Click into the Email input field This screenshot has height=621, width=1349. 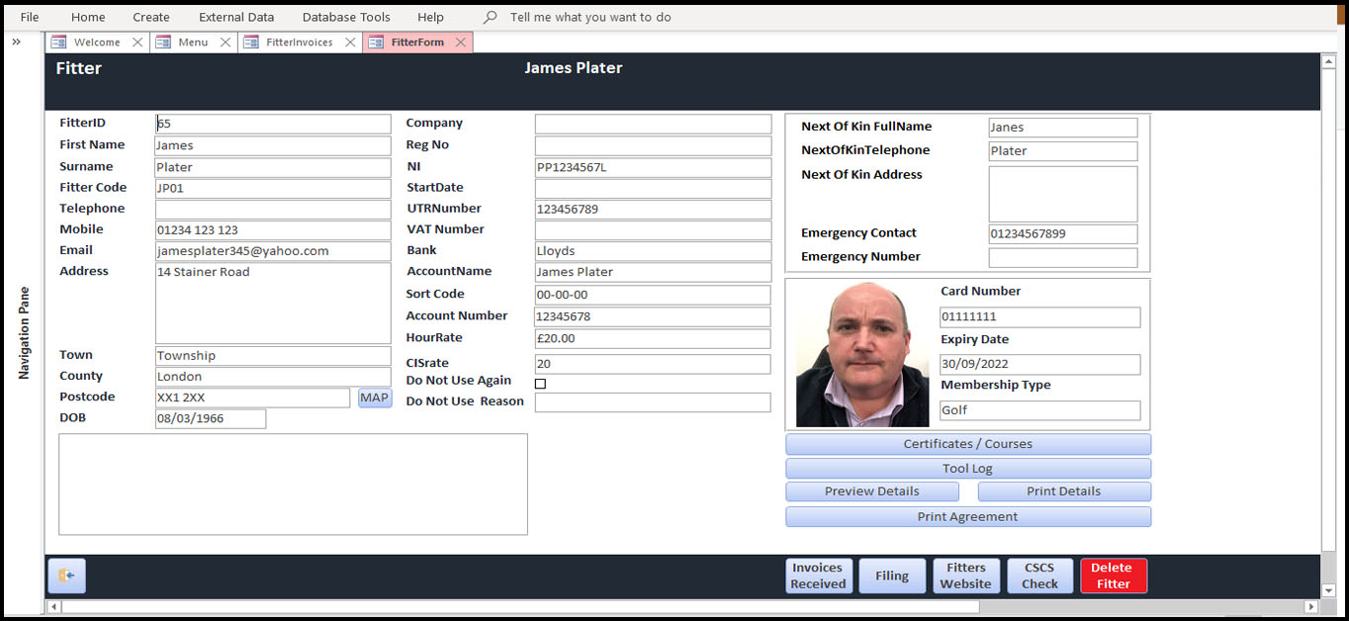[x=272, y=251]
